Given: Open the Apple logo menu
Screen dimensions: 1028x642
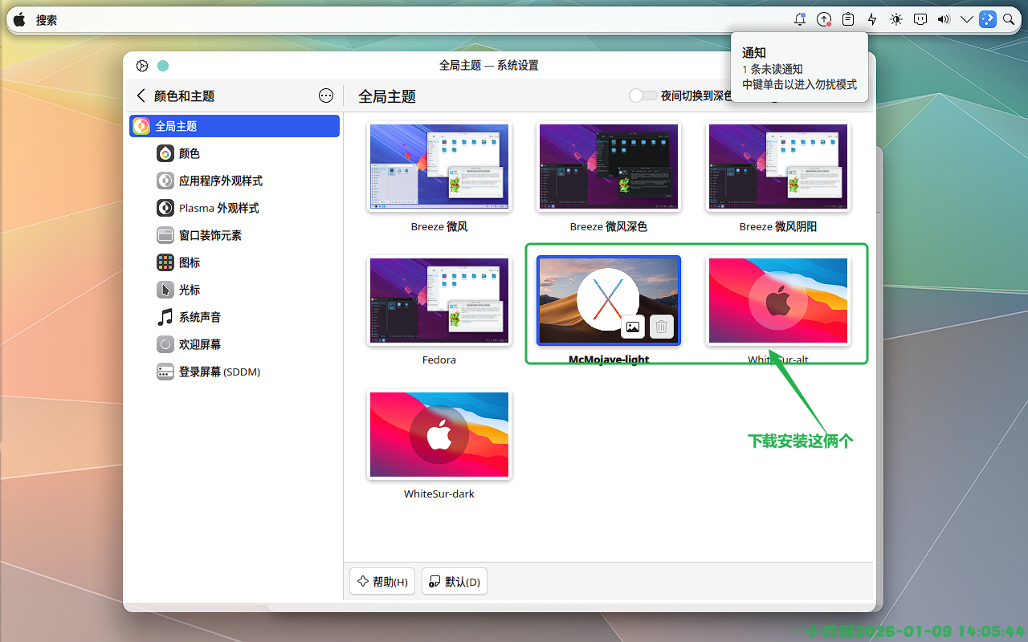Looking at the screenshot, I should click(x=19, y=20).
